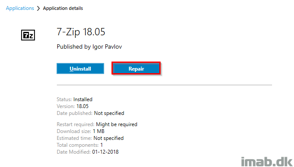Viewport: 294px width, 167px height.
Task: Click the Restart required Might be required text
Action: tap(97, 124)
